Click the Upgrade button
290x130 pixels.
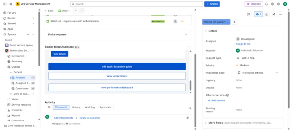click(x=254, y=4)
